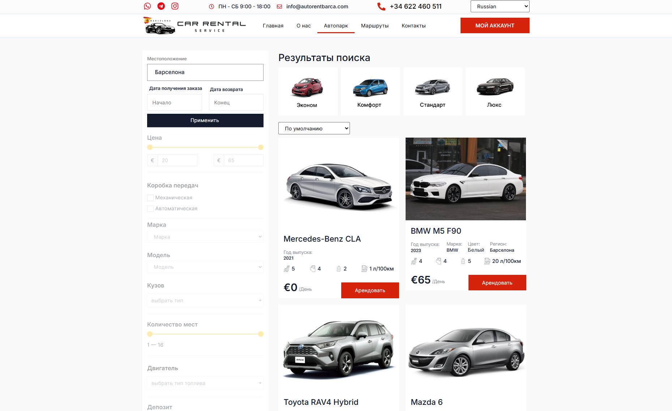
Task: Open the WhatsApp contact icon
Action: [x=147, y=6]
